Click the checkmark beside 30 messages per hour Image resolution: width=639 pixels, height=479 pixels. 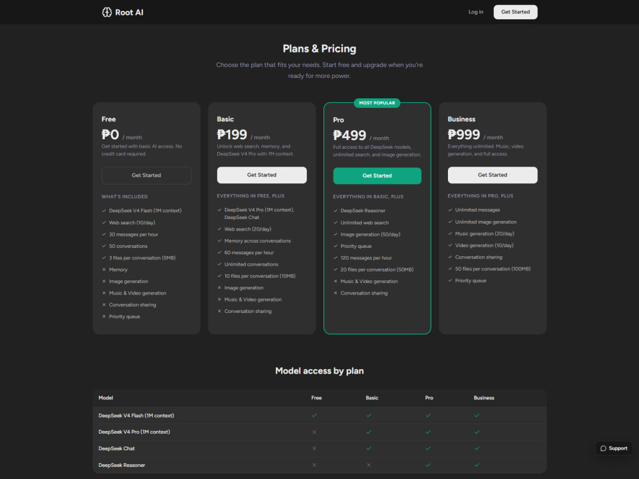(104, 234)
